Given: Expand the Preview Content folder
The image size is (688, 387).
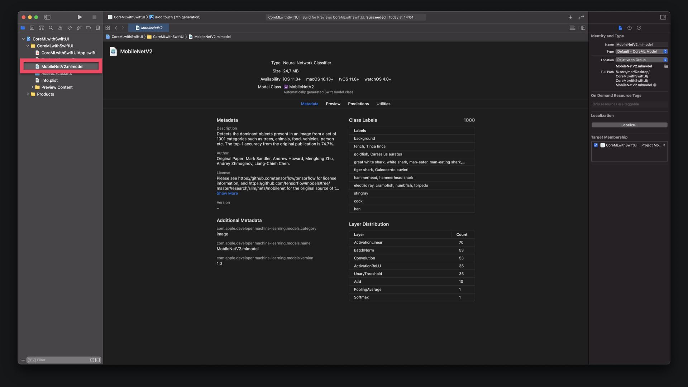Looking at the screenshot, I should pos(32,87).
